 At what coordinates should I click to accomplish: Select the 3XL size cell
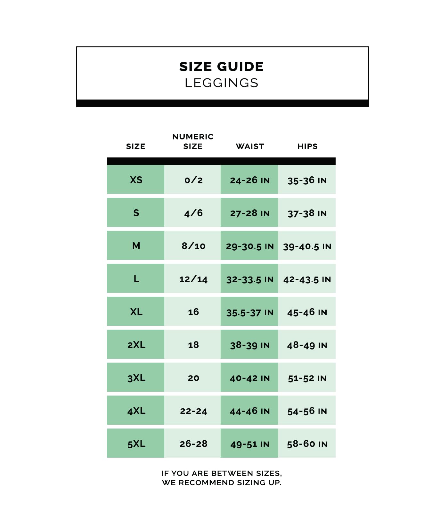(136, 378)
